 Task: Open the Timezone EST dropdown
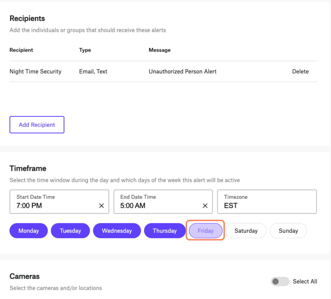coord(267,202)
